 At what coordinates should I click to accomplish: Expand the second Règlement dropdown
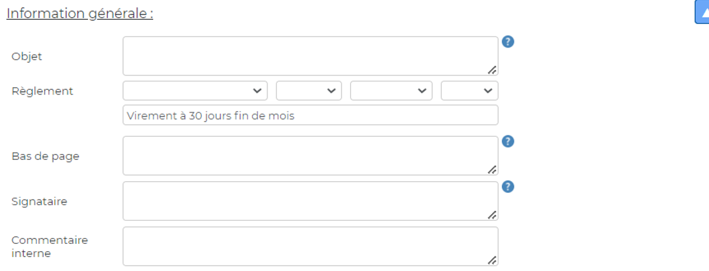pos(309,91)
